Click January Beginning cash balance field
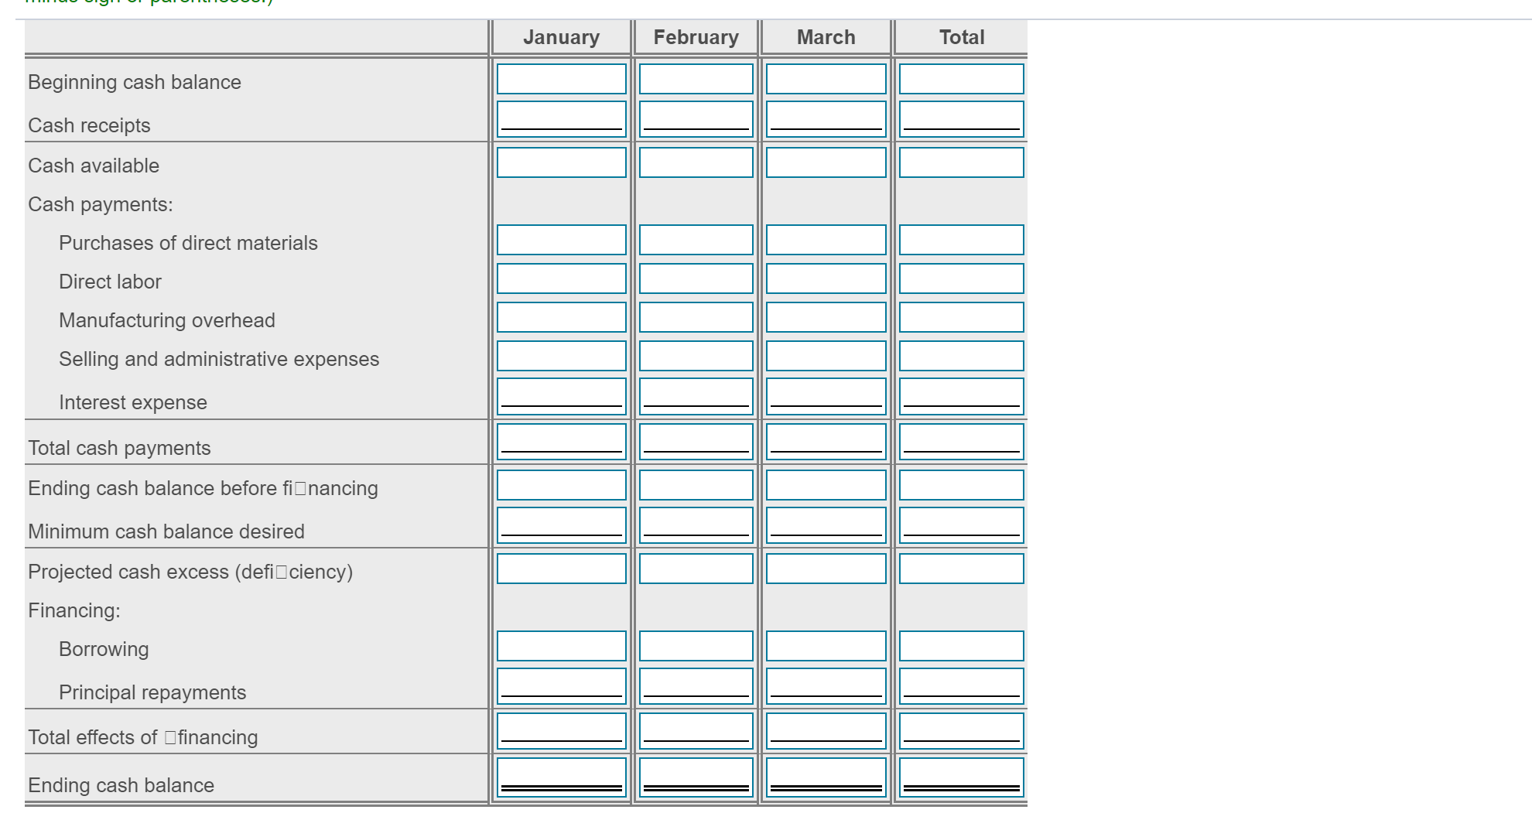This screenshot has width=1532, height=820. (561, 79)
